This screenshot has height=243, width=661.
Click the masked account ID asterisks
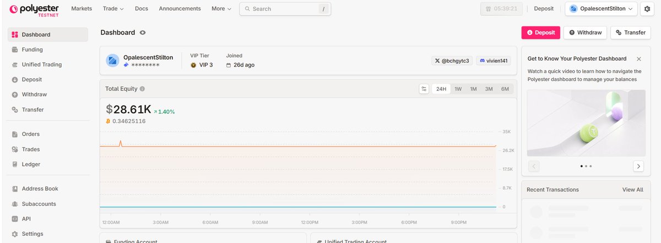(145, 65)
